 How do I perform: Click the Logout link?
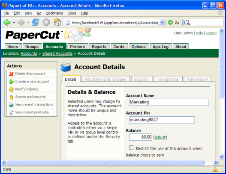[211, 33]
